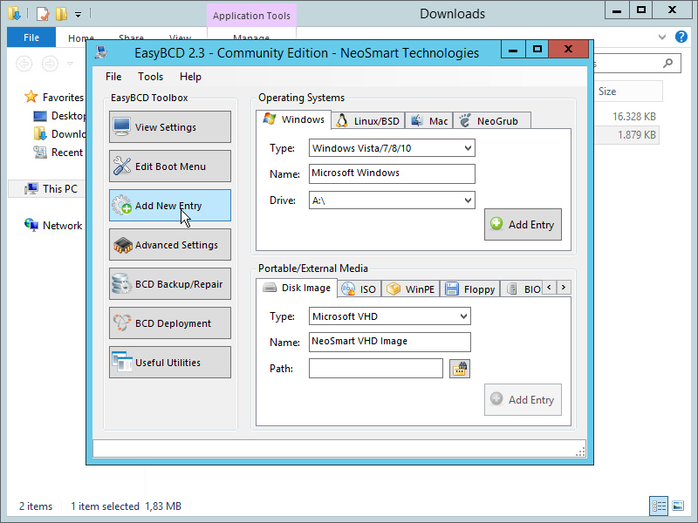Switch to the Floppy tab
This screenshot has width=698, height=523.
(x=470, y=289)
